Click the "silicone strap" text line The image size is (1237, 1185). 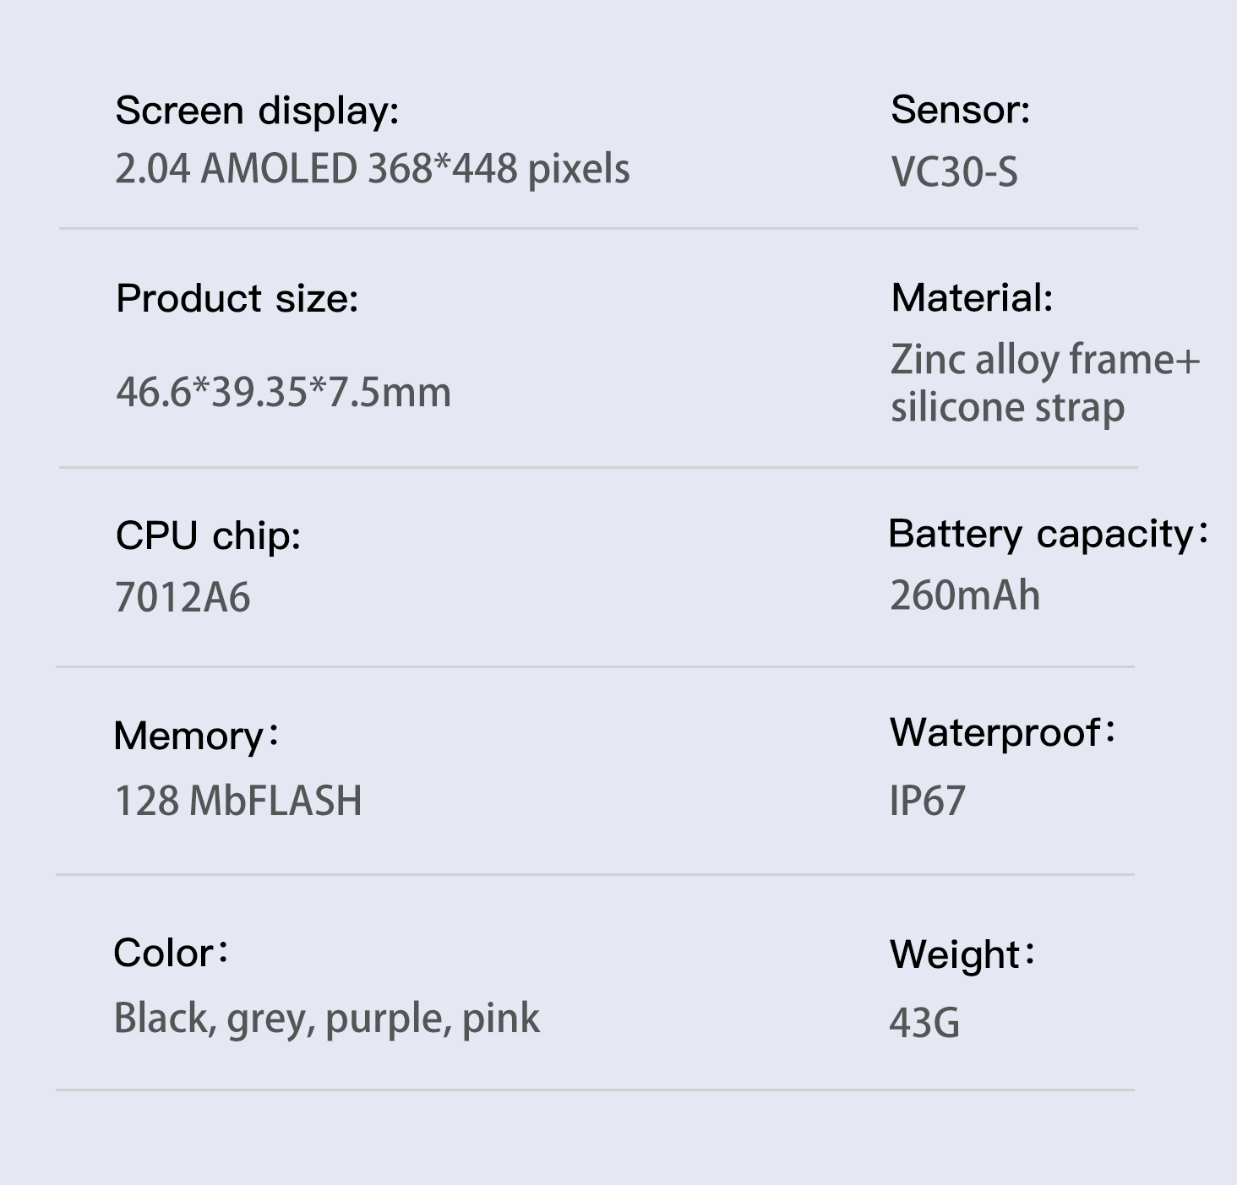click(x=1007, y=408)
